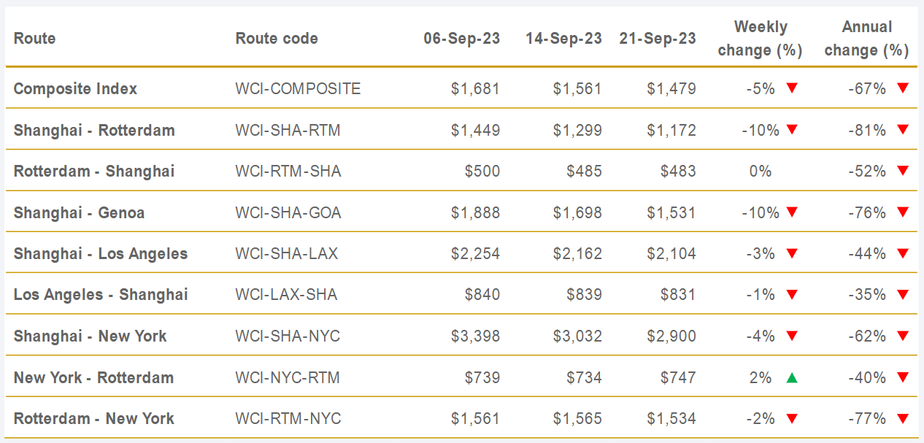Screen dimensions: 924x443
Task: Click Rotterdam - Shanghai annual change down arrow
Action: pos(903,171)
